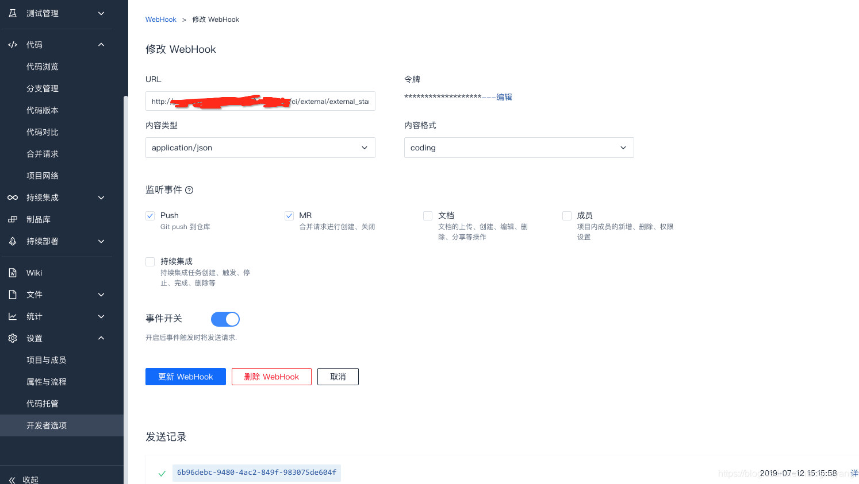Click the continuous deployment rocket icon
Screen dimensions: 859x484
coord(13,241)
